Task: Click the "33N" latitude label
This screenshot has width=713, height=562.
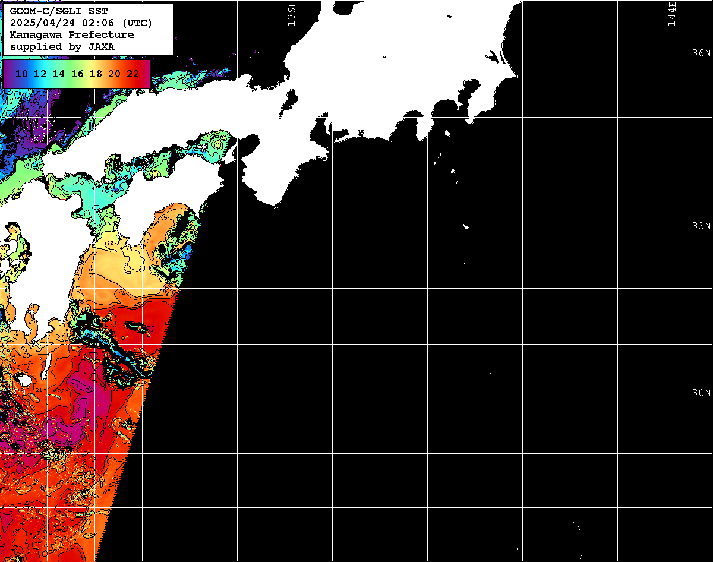Action: pos(701,226)
